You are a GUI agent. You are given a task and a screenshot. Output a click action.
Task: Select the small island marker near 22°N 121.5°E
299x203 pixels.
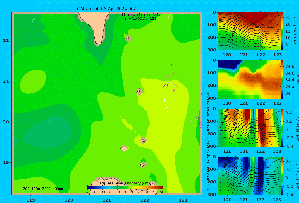[x=128, y=39]
